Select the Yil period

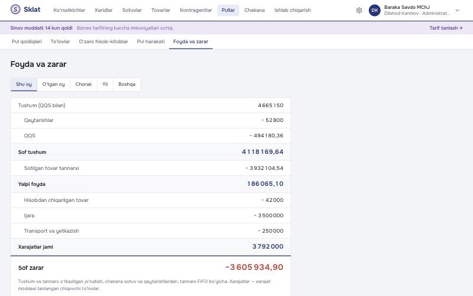[x=105, y=84]
